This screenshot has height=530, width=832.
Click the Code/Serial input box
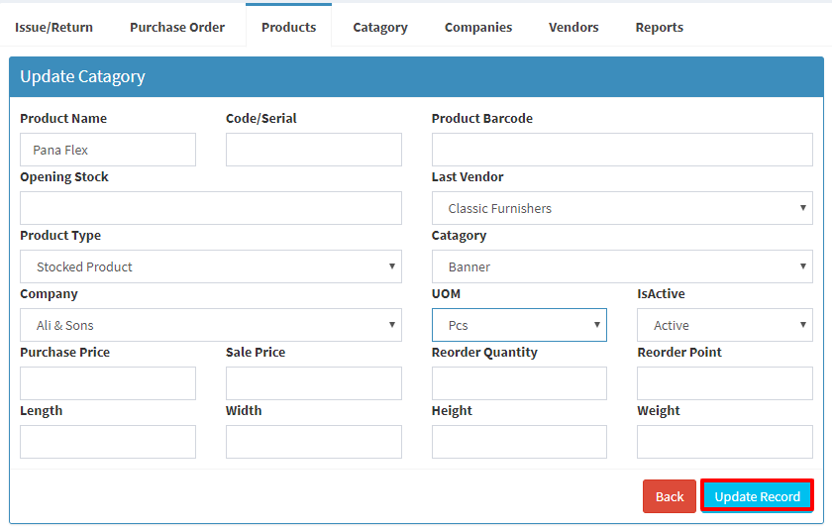coord(314,150)
